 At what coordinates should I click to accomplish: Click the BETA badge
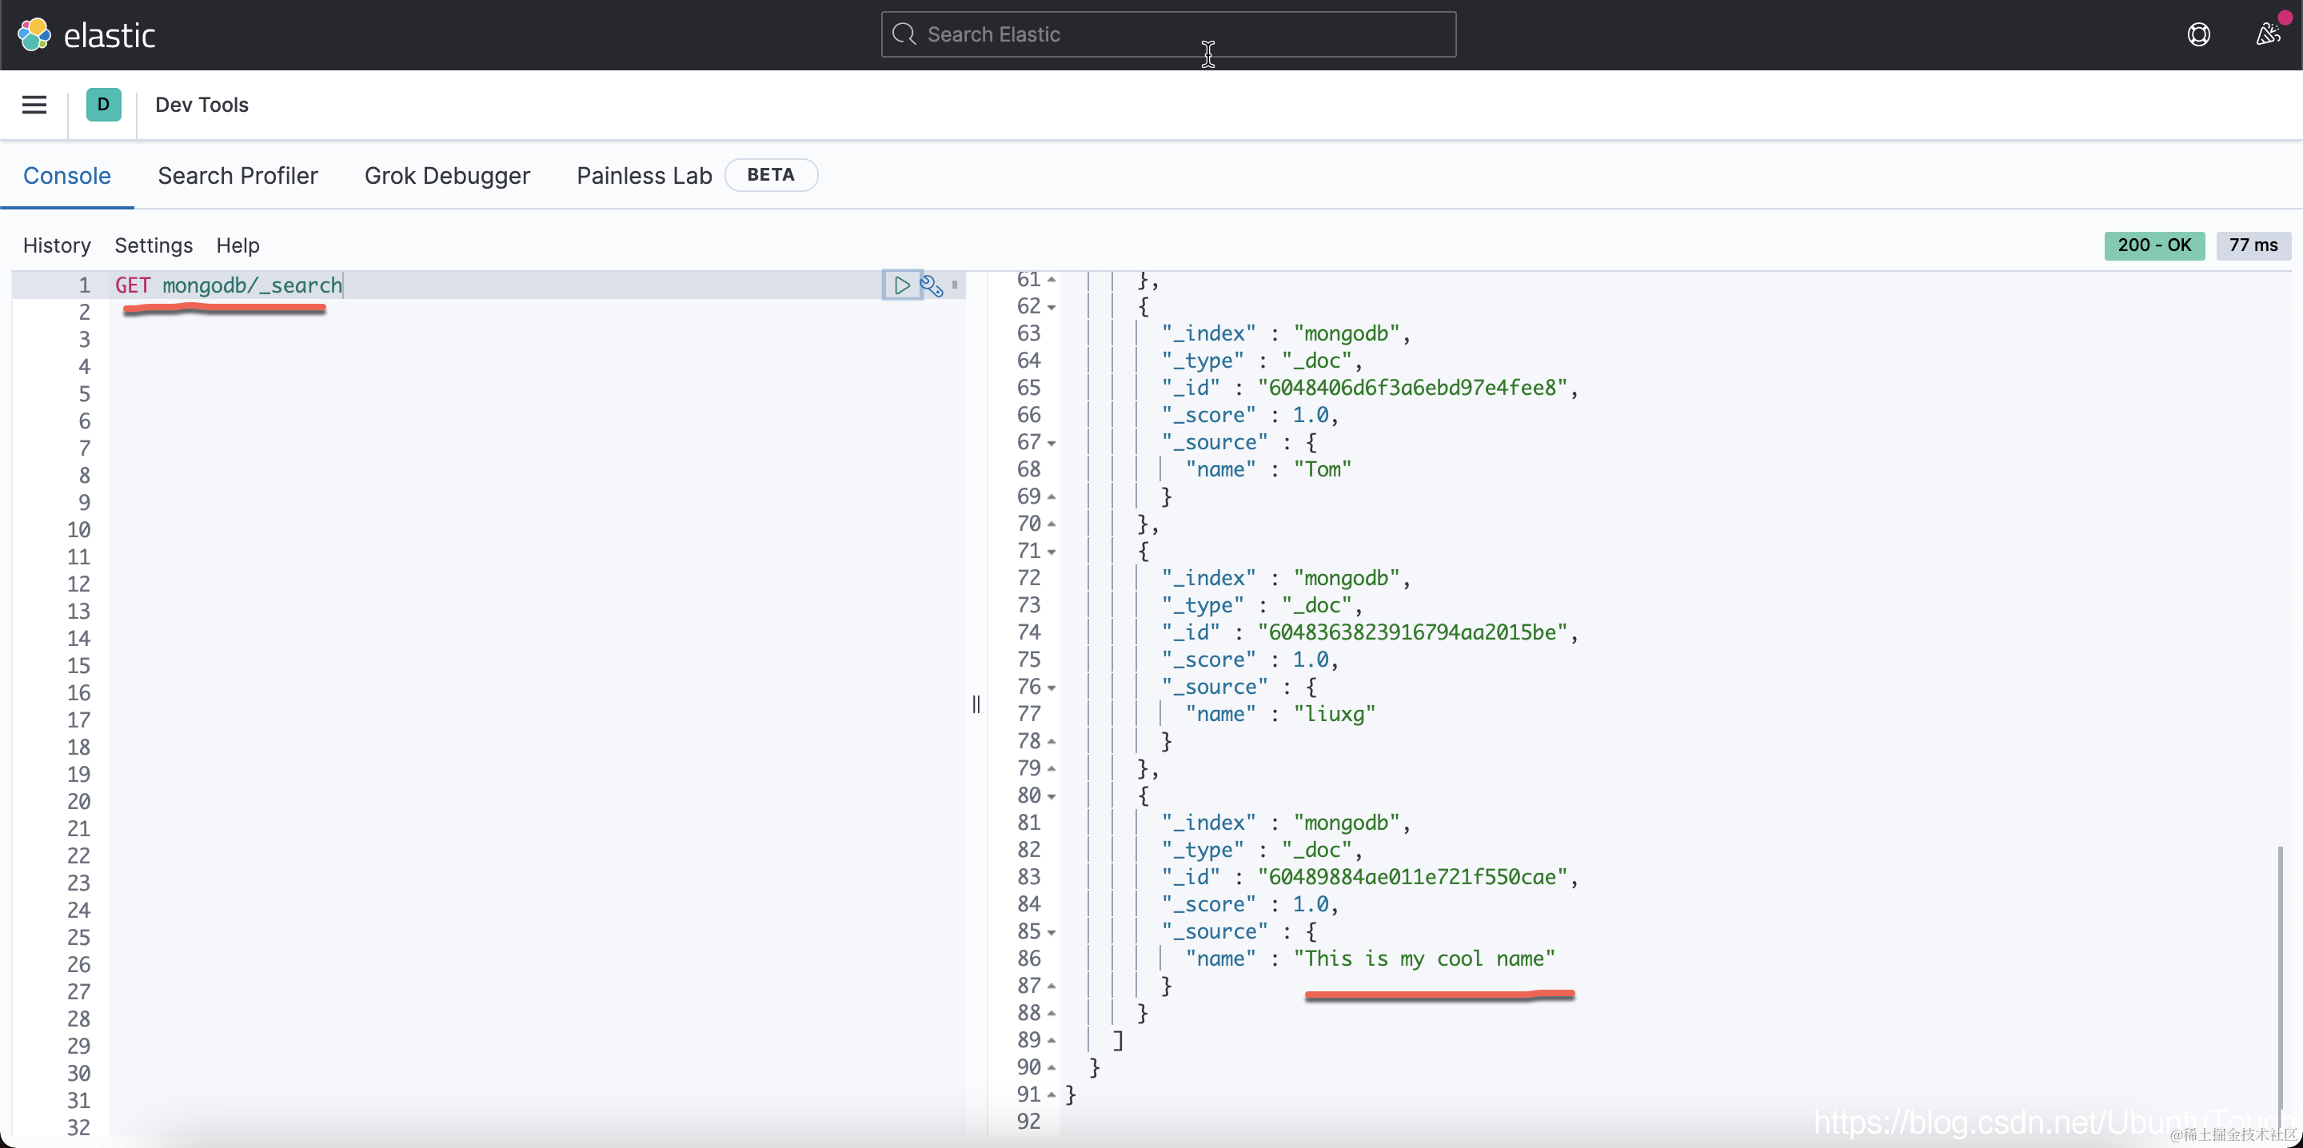coord(771,175)
